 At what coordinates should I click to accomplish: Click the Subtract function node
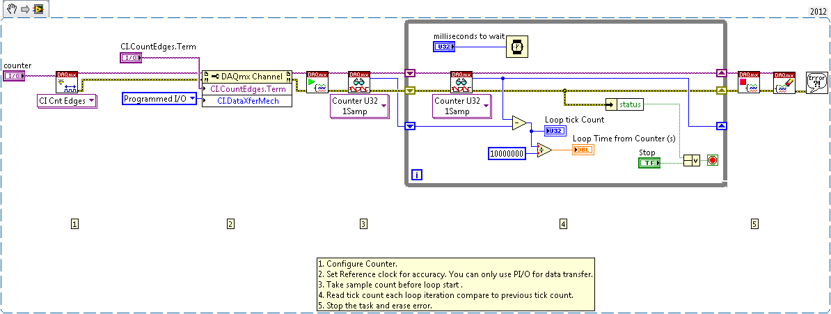519,123
